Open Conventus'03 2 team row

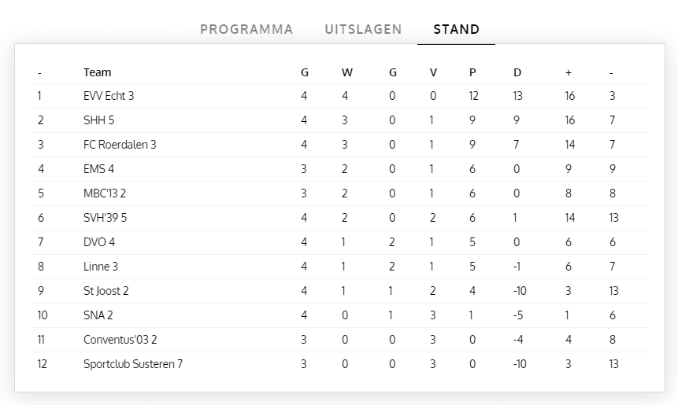(120, 340)
